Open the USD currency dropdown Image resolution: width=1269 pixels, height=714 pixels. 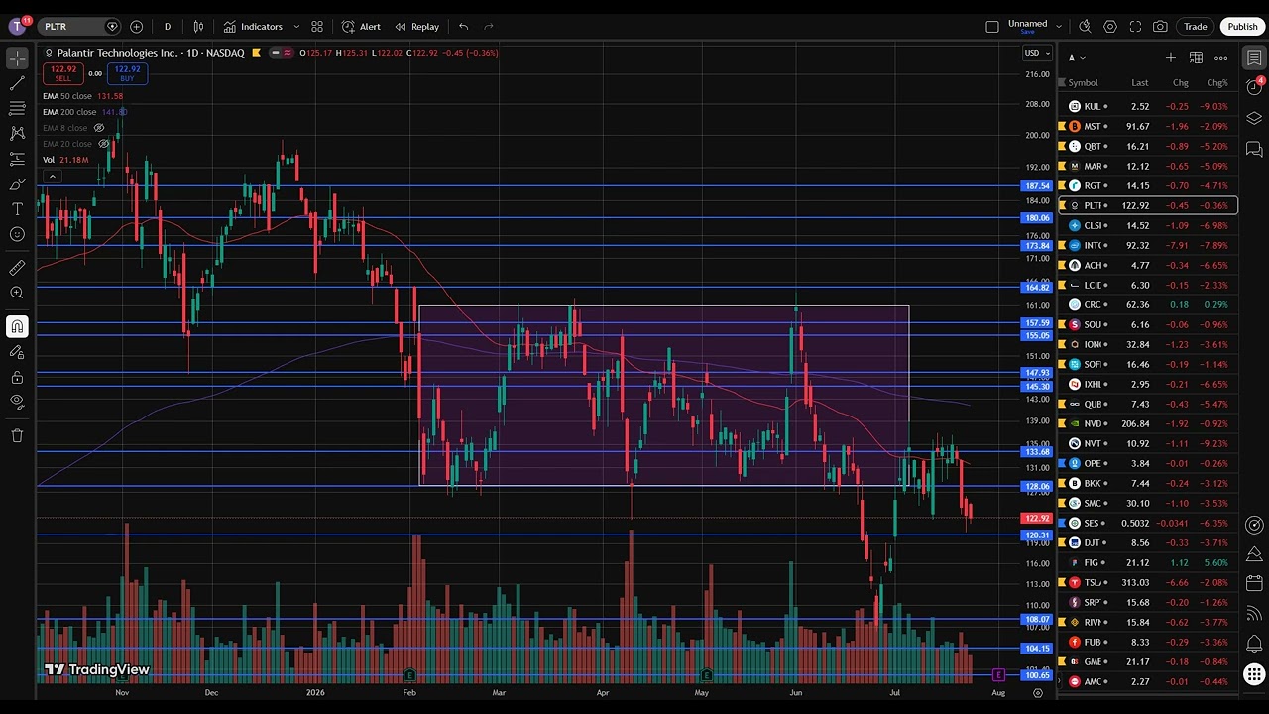click(1037, 53)
